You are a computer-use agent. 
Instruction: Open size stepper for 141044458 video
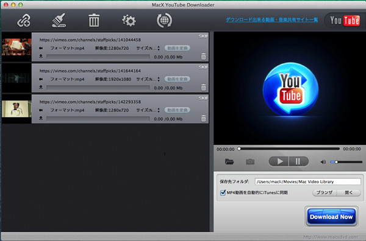point(159,48)
